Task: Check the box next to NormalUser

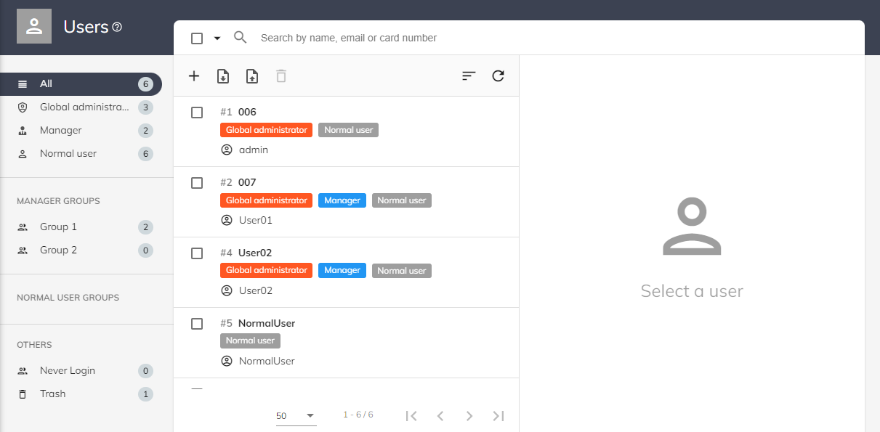Action: [x=197, y=324]
